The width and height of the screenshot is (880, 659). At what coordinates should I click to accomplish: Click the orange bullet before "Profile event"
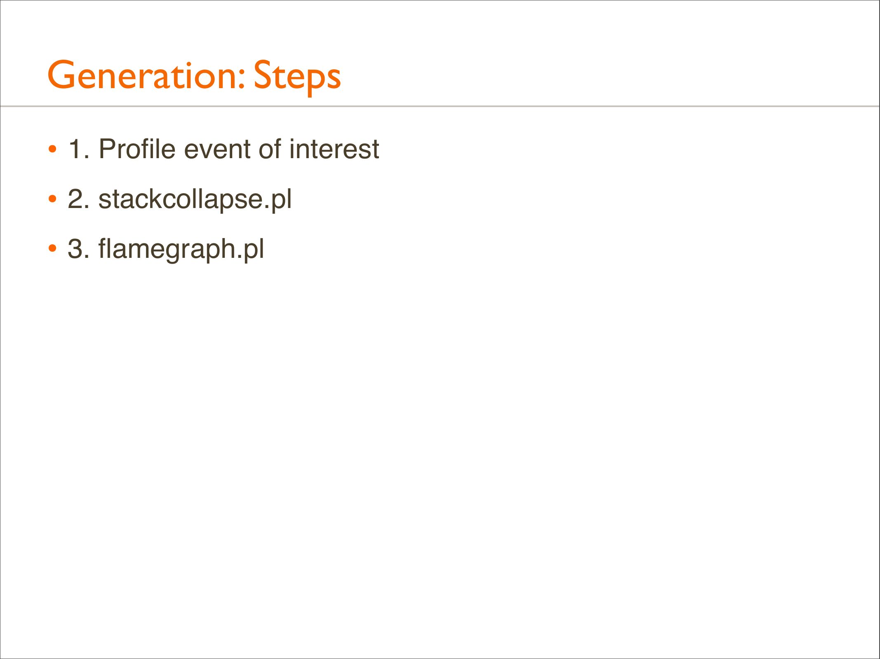pyautogui.click(x=52, y=149)
